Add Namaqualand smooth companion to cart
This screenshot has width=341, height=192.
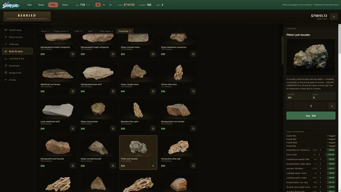tap(73, 54)
